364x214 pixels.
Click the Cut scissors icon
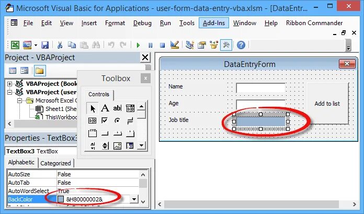pos(60,44)
